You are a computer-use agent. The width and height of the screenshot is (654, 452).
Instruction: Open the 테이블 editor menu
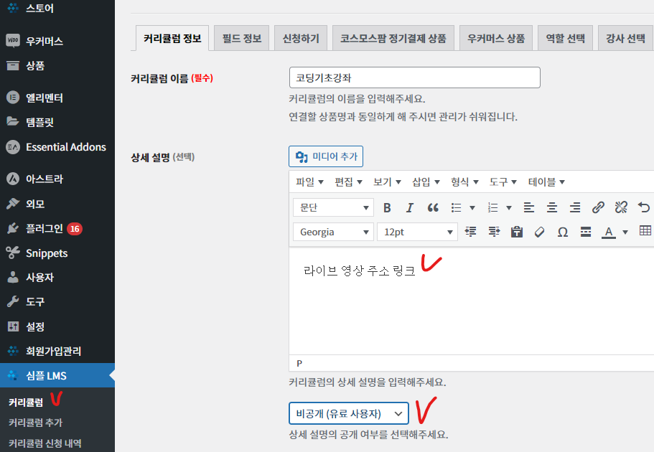point(546,182)
